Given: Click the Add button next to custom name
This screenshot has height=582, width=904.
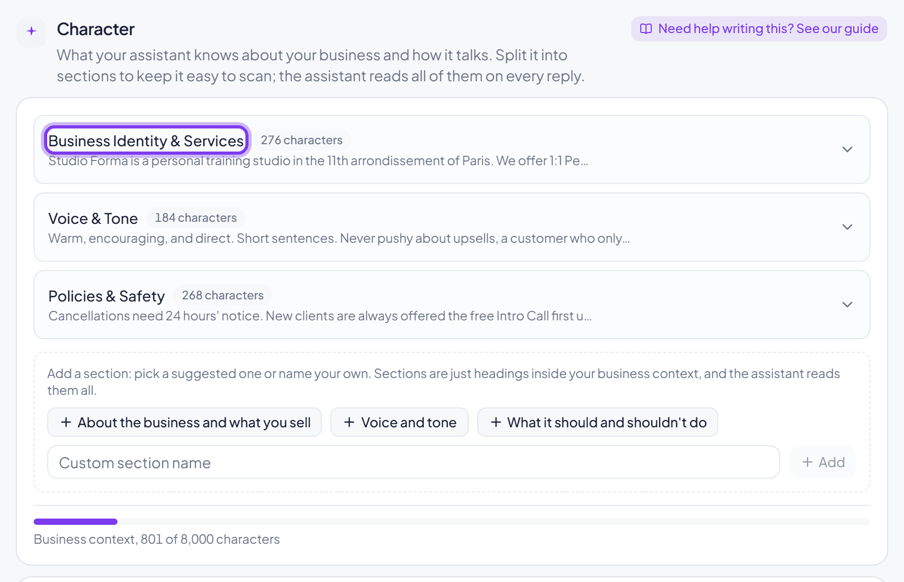Looking at the screenshot, I should [x=823, y=462].
